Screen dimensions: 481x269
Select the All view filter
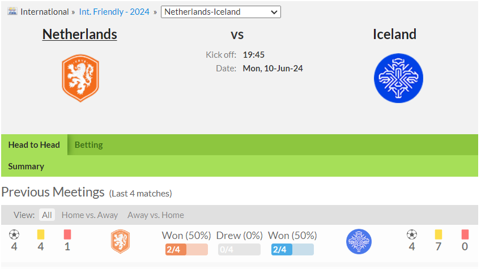[x=47, y=215]
